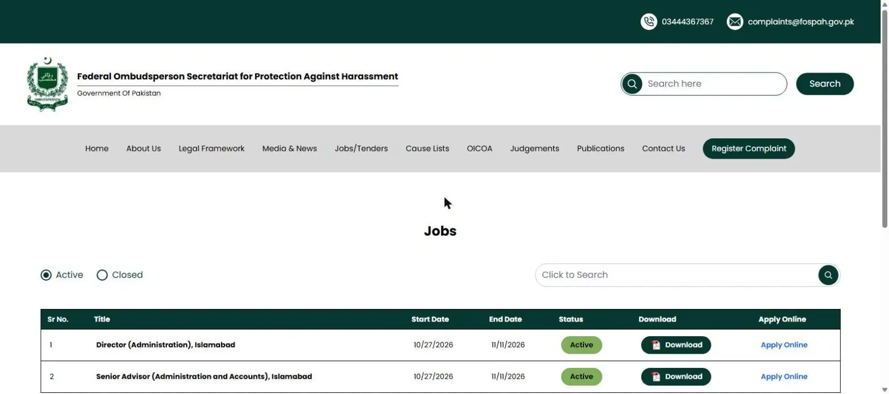
Task: Go to OICOA page
Action: (x=480, y=149)
